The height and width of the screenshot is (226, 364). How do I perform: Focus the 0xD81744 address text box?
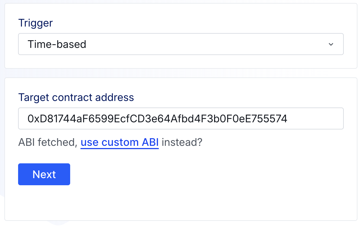[x=157, y=118]
